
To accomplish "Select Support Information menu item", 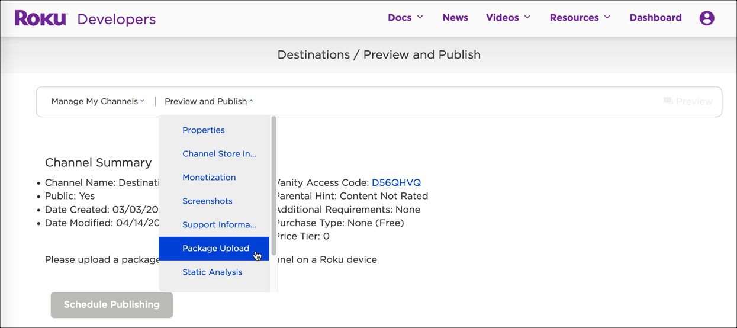I will 219,225.
